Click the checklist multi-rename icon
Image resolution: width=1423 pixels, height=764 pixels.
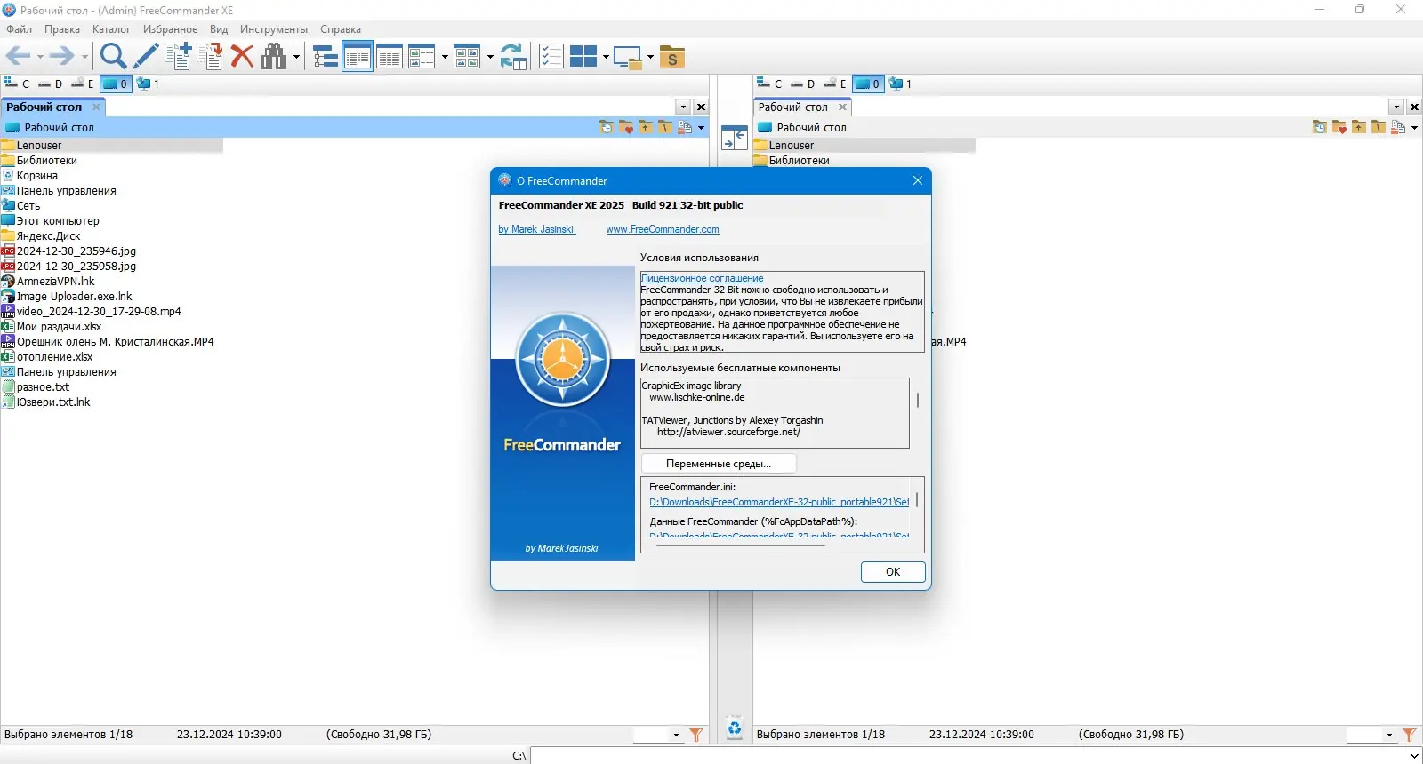pos(551,56)
